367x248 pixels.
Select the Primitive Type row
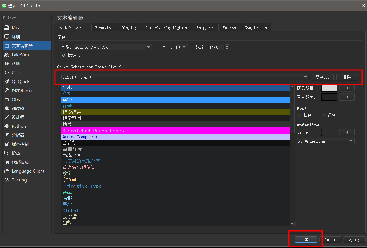176,186
